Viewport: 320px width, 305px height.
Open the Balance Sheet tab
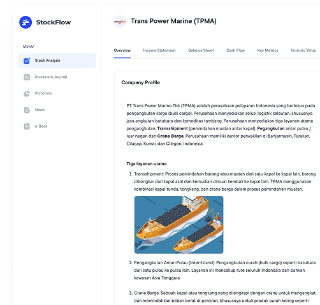pos(201,50)
